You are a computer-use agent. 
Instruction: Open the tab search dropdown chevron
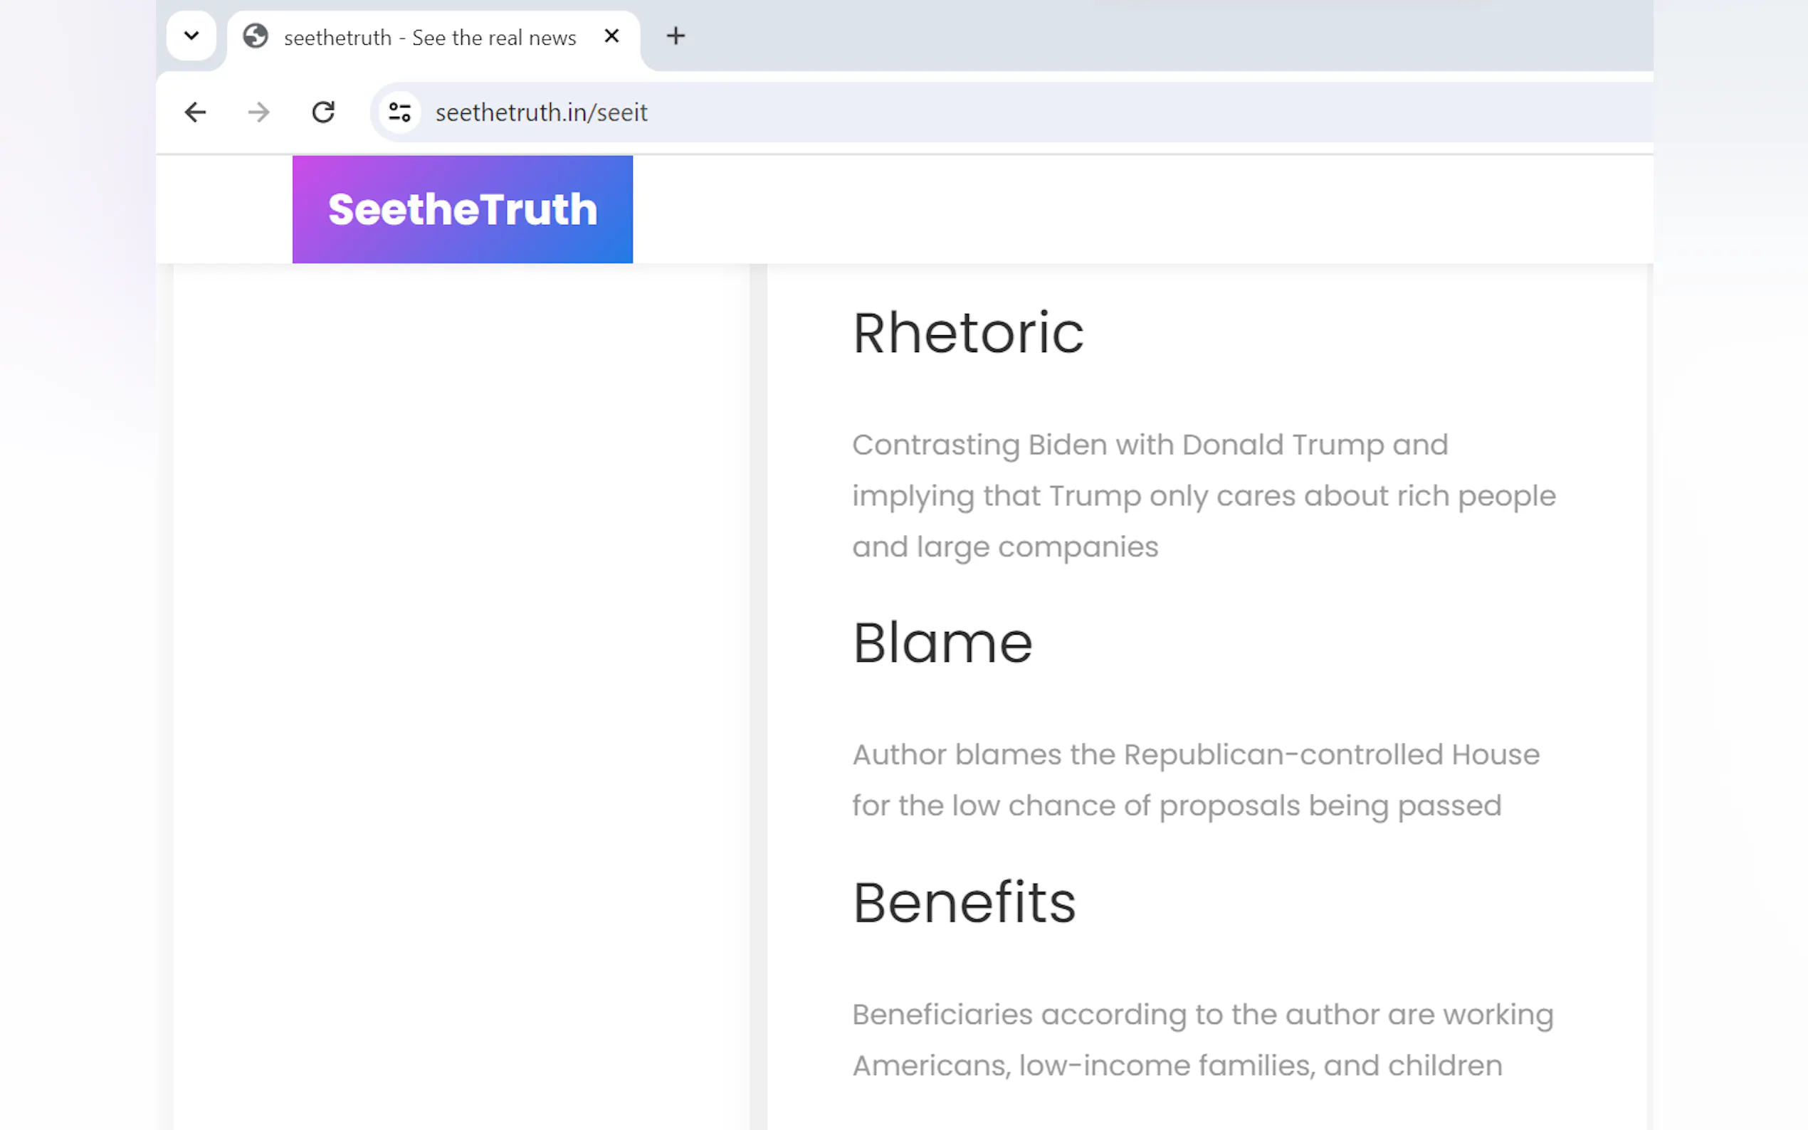click(191, 36)
